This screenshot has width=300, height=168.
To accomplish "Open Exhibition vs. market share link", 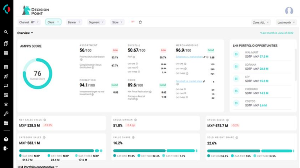I will (x=189, y=57).
